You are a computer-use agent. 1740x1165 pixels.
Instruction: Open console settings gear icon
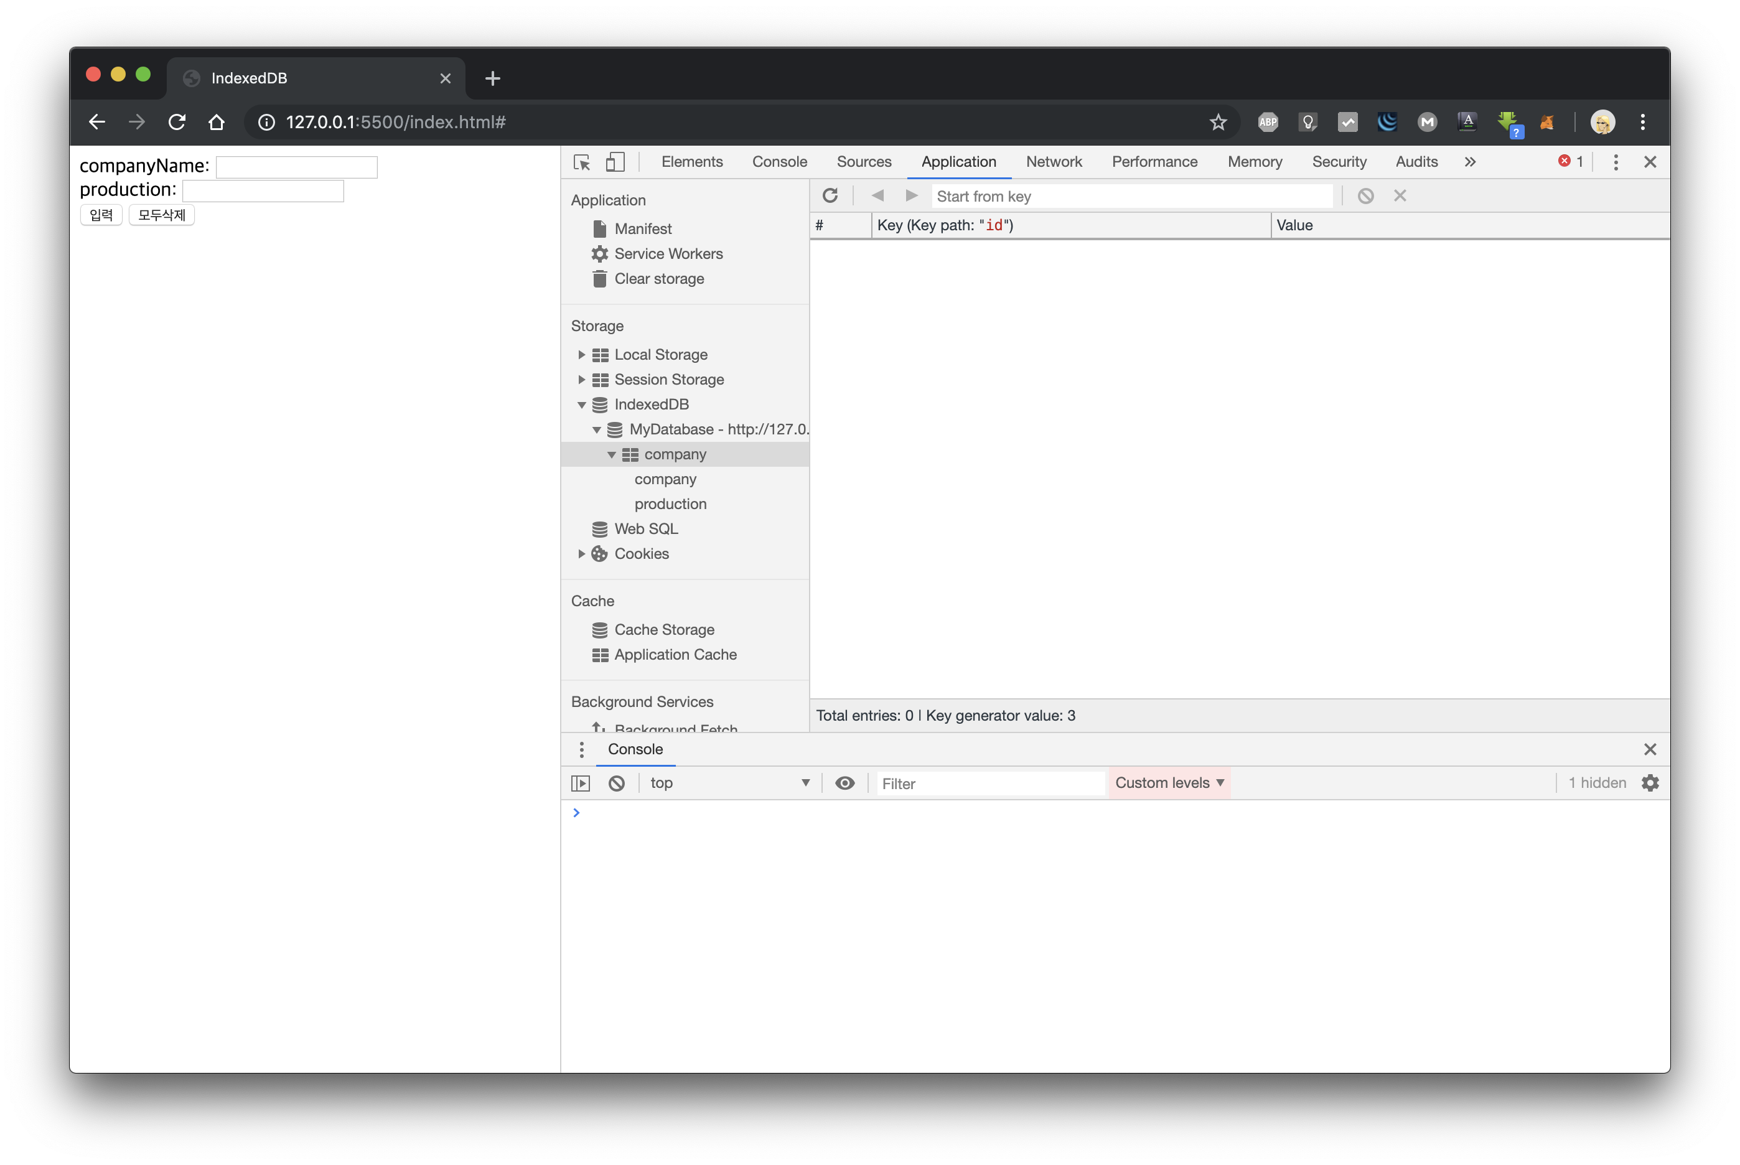[x=1649, y=783]
